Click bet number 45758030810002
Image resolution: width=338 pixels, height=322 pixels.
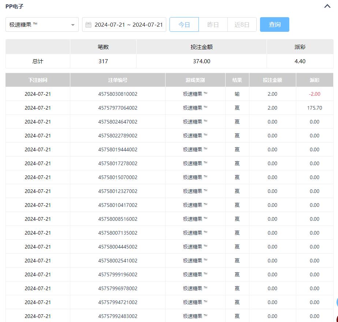[118, 94]
